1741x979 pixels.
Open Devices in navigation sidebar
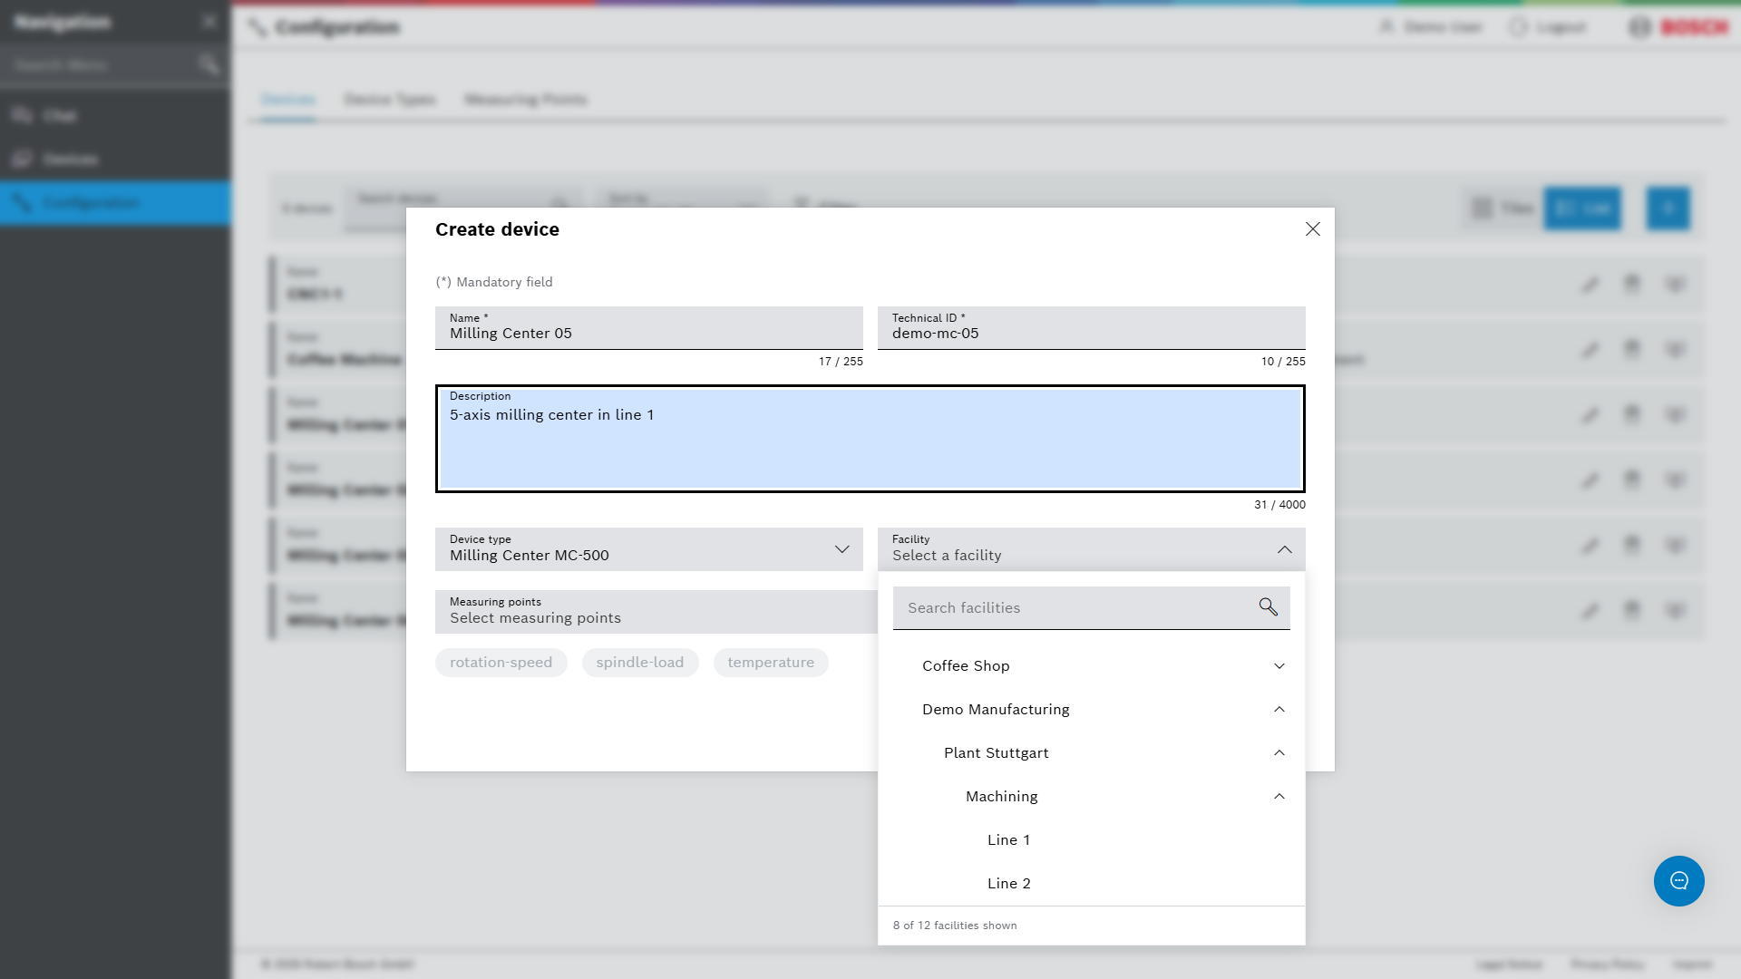(x=115, y=159)
